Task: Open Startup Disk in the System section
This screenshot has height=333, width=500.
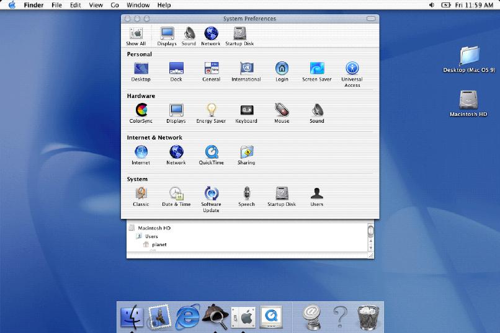Action: [282, 197]
